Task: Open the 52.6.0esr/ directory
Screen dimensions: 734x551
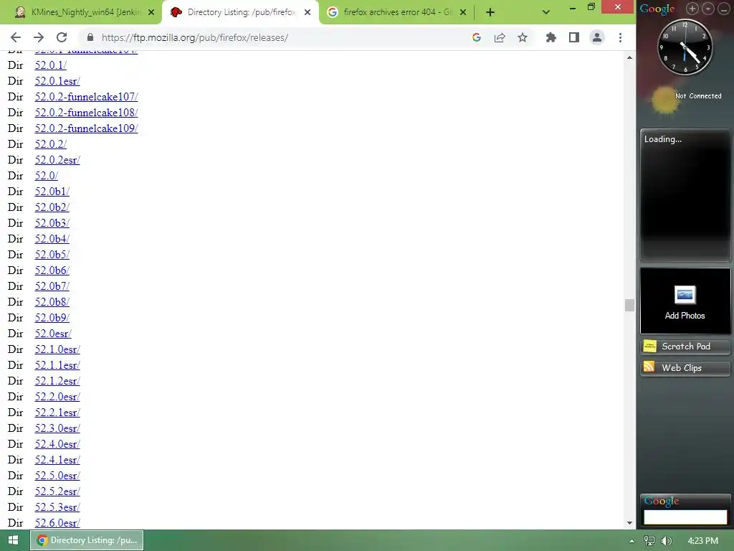Action: click(x=57, y=523)
